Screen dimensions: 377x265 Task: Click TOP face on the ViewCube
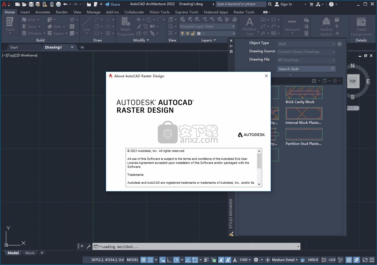click(353, 81)
